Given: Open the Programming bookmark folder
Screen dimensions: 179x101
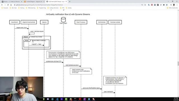Looking at the screenshot, I should [41, 8].
